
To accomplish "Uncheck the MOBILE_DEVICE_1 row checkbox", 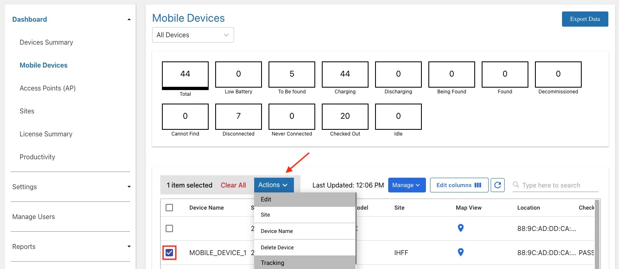I will (x=169, y=253).
